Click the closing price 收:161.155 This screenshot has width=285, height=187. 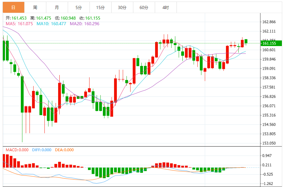[90, 18]
